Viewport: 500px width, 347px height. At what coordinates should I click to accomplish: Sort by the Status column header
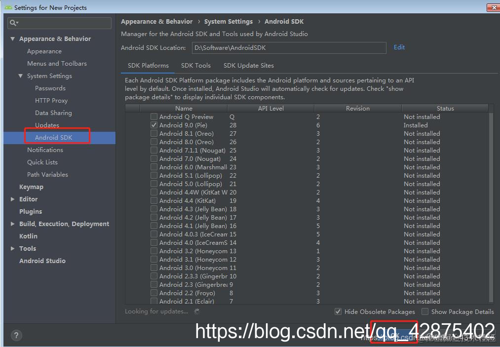click(x=445, y=109)
